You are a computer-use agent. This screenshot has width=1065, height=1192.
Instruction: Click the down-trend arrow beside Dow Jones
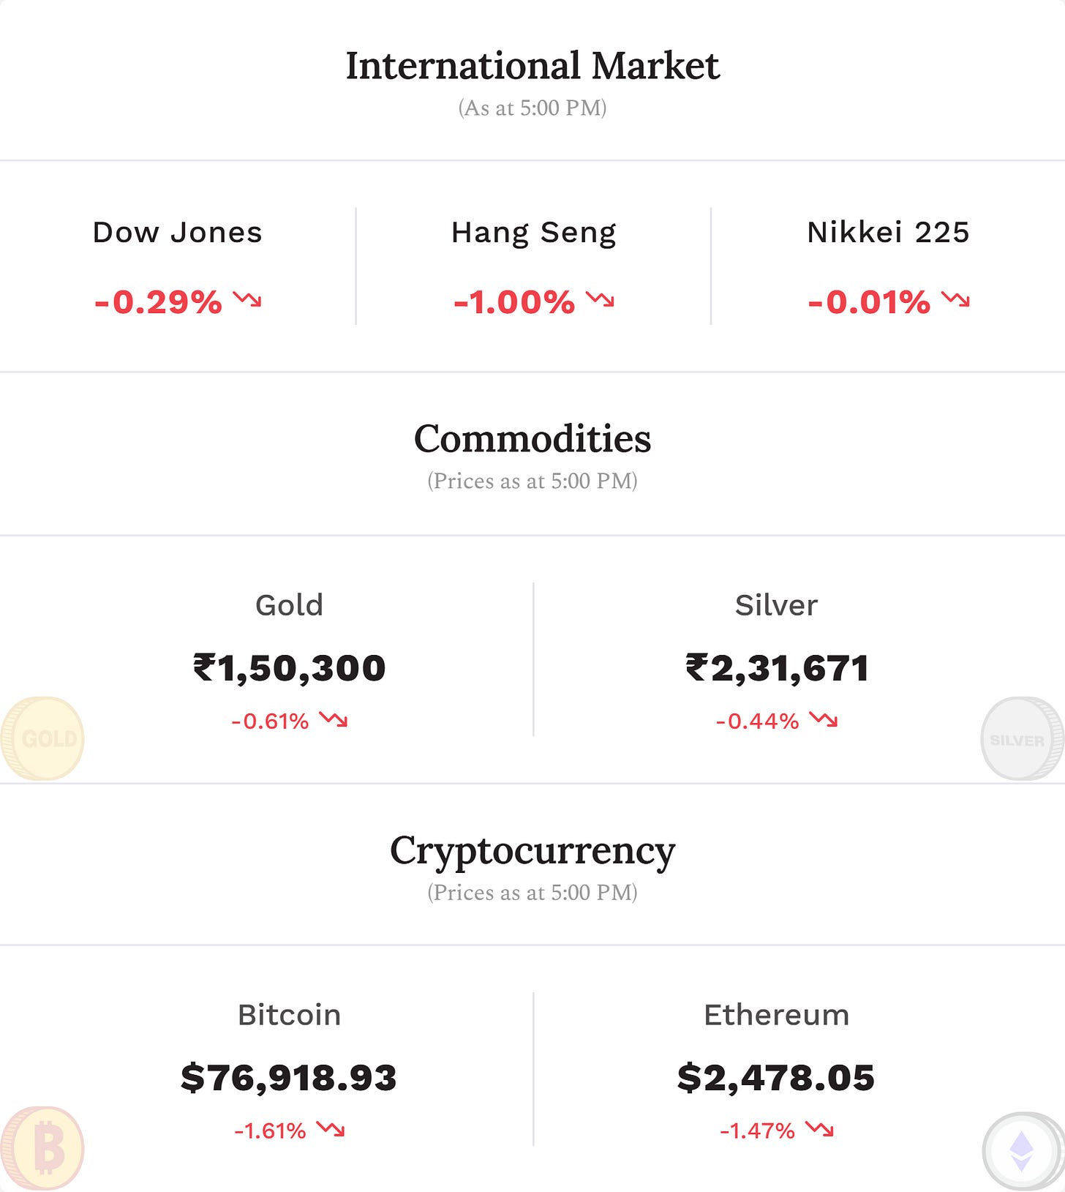pos(247,299)
